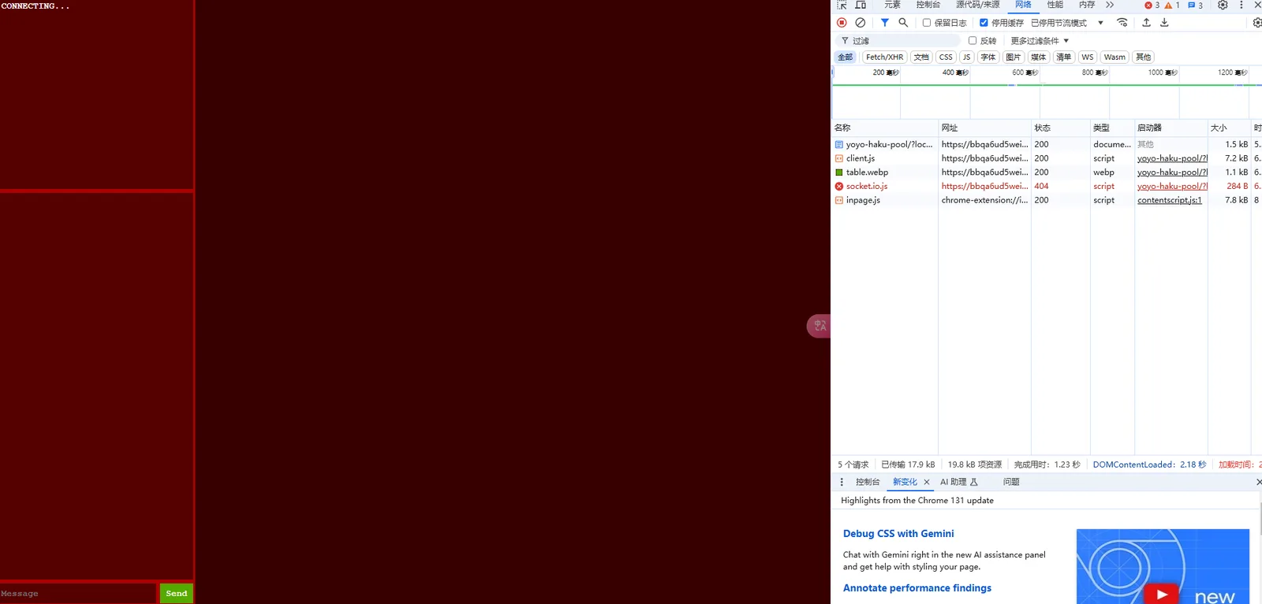Viewport: 1262px width, 604px height.
Task: Filter requests by 文档
Action: click(921, 57)
